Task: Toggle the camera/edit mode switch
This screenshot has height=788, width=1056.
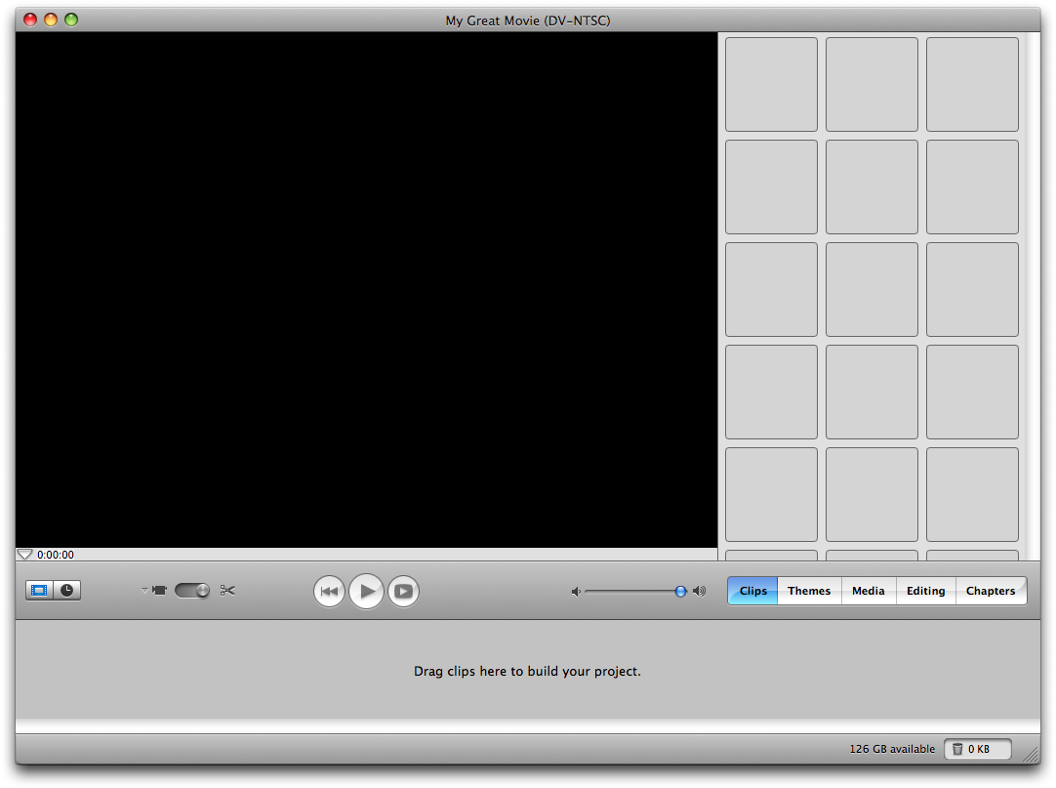Action: [x=192, y=591]
